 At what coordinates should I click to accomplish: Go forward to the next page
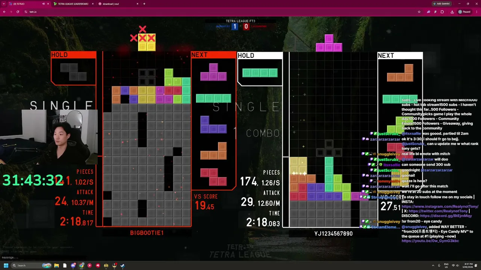11,12
